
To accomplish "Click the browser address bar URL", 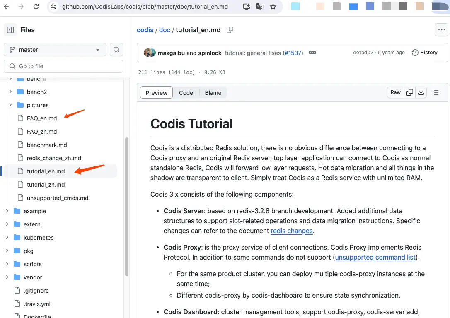I will [x=145, y=6].
